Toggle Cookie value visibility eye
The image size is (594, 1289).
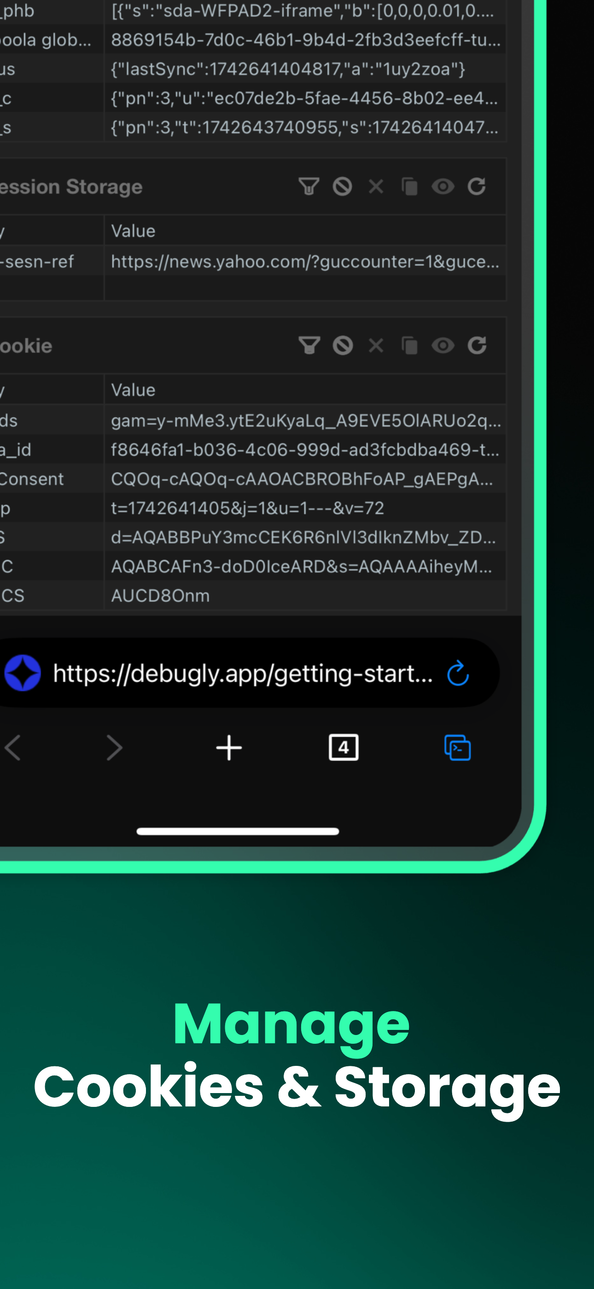pyautogui.click(x=443, y=345)
